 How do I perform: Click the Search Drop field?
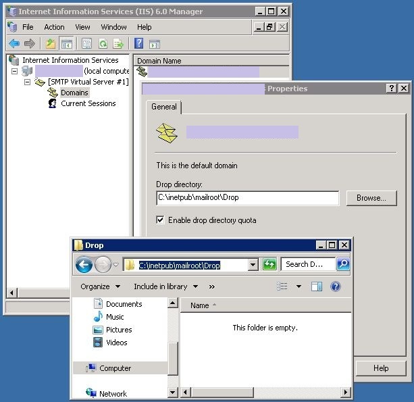coord(308,264)
